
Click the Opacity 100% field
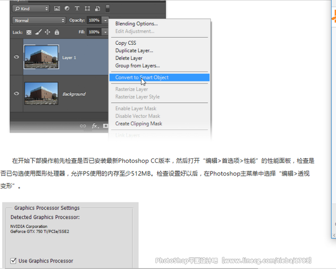tap(94, 20)
